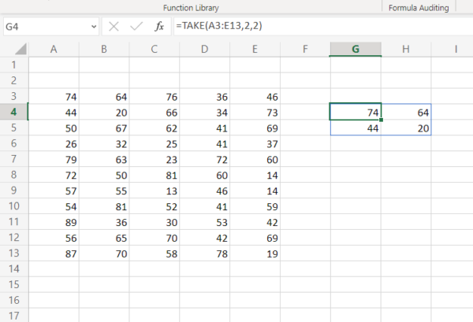Click active cell G4 containing 74
Screen dimensions: 473x322
[x=356, y=112]
